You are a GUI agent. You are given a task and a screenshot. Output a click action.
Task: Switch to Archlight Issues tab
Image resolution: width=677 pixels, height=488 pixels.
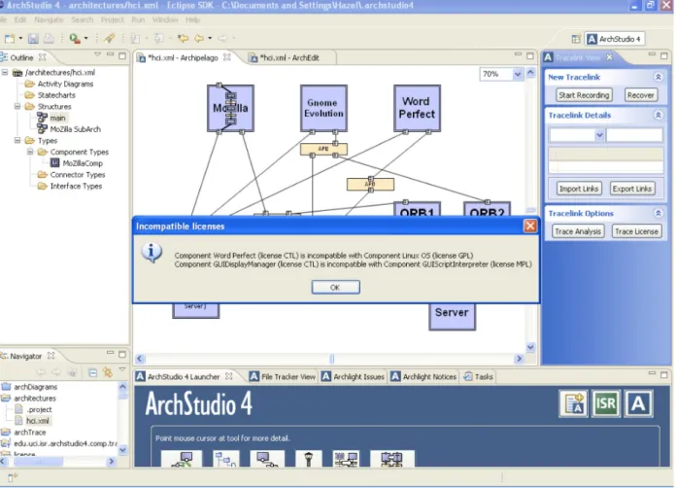354,377
